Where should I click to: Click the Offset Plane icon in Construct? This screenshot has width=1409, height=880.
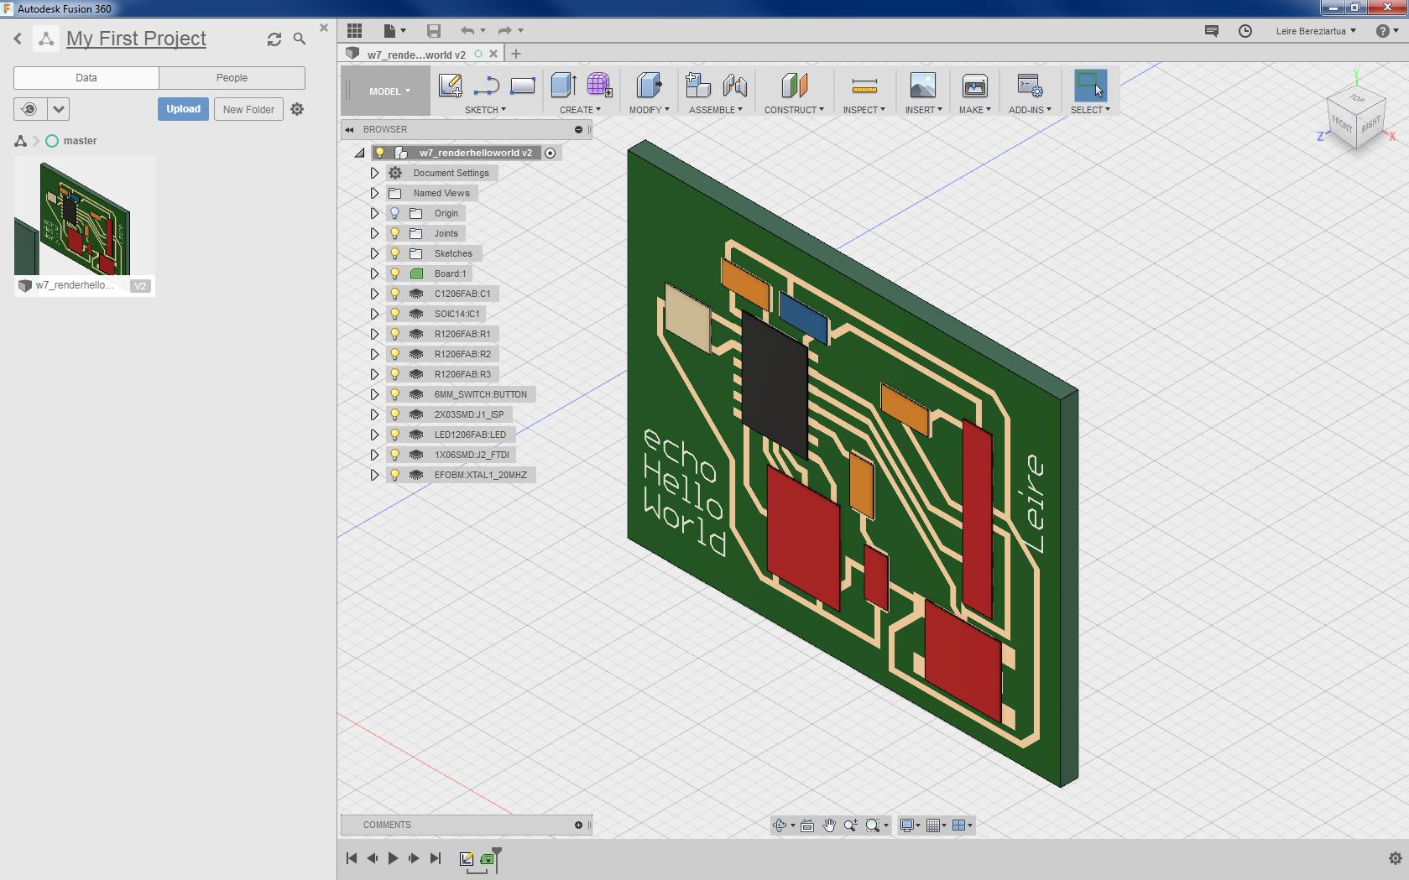point(794,86)
